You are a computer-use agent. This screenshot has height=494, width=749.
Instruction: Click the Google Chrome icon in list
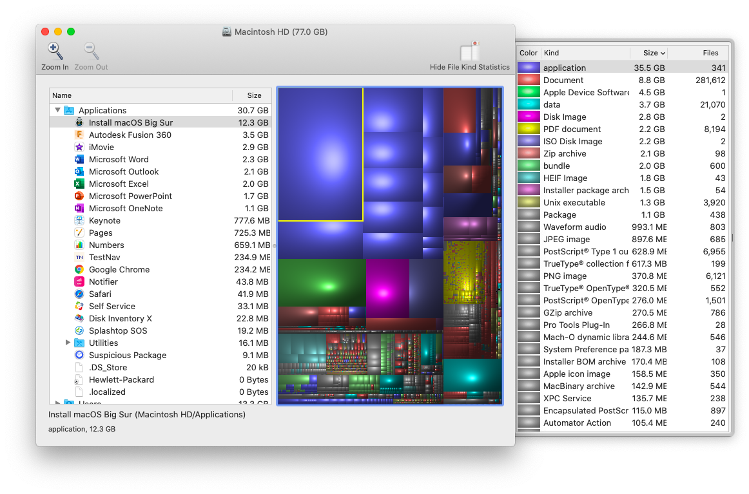pyautogui.click(x=79, y=270)
